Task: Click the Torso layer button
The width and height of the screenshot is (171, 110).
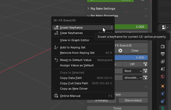Action: (x=117, y=108)
